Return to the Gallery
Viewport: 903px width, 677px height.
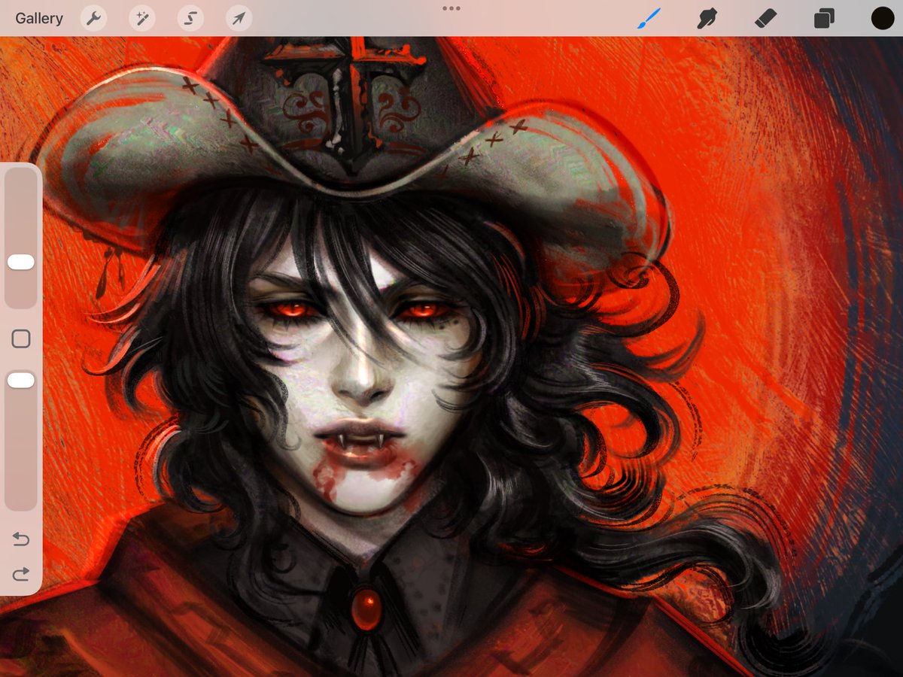pos(39,19)
